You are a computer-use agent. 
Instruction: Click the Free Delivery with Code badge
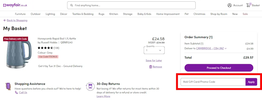pos(15,39)
